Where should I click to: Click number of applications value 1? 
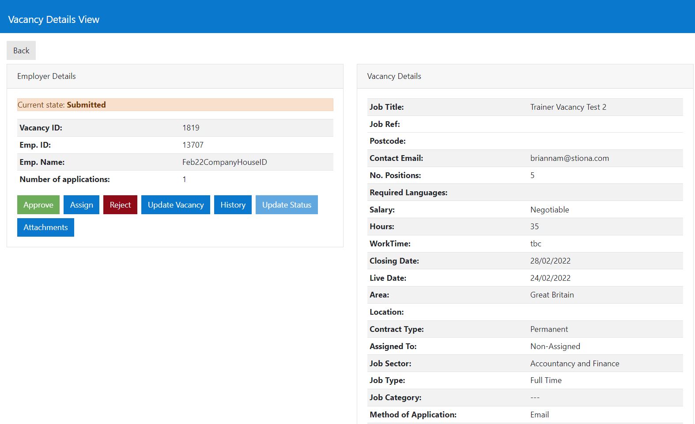coord(185,179)
